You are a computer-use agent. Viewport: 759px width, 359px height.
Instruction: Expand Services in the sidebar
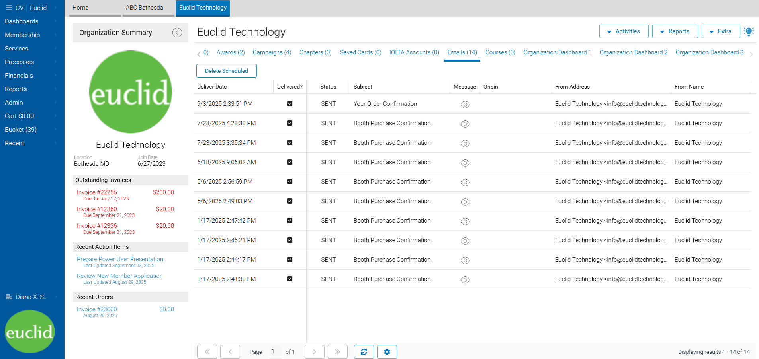(32, 49)
